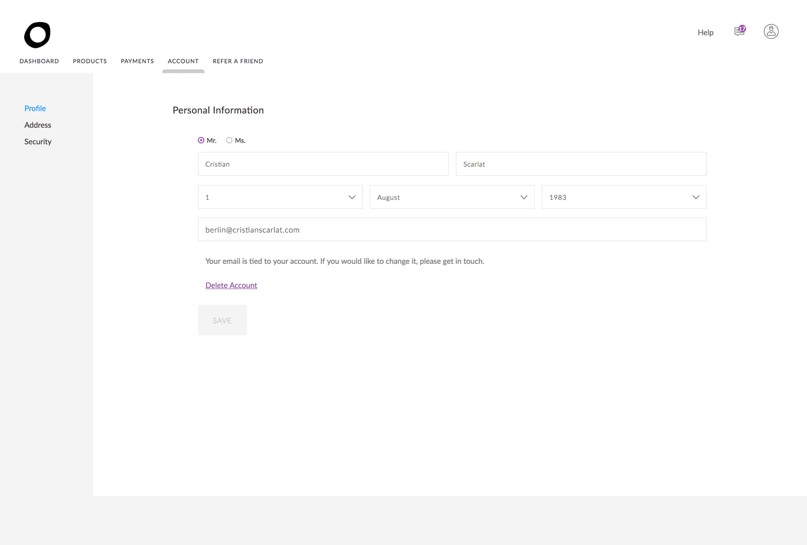Select the Ms. radio button
Image resolution: width=807 pixels, height=545 pixels.
tap(229, 140)
